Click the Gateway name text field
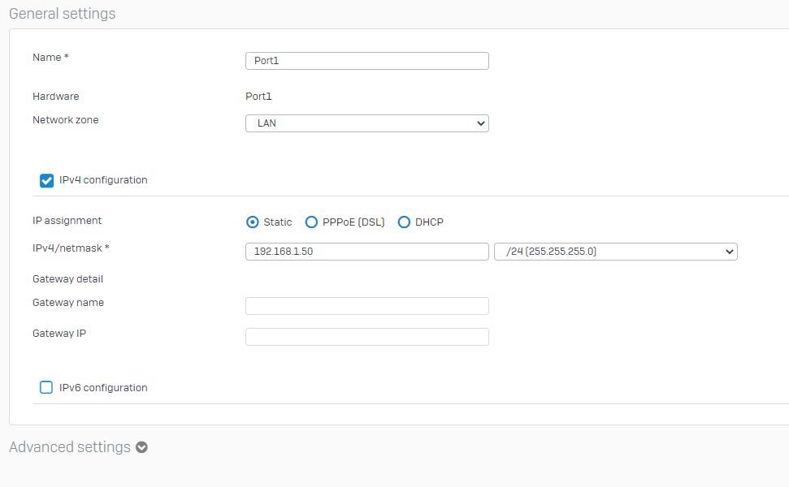The height and width of the screenshot is (487, 789). [x=366, y=305]
